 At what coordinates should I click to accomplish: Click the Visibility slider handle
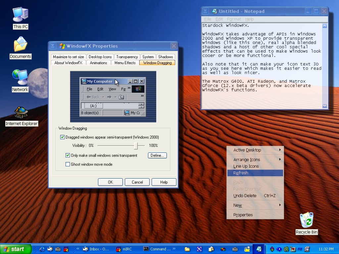pyautogui.click(x=136, y=146)
